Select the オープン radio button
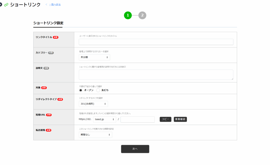270x165 pixels. click(x=81, y=90)
